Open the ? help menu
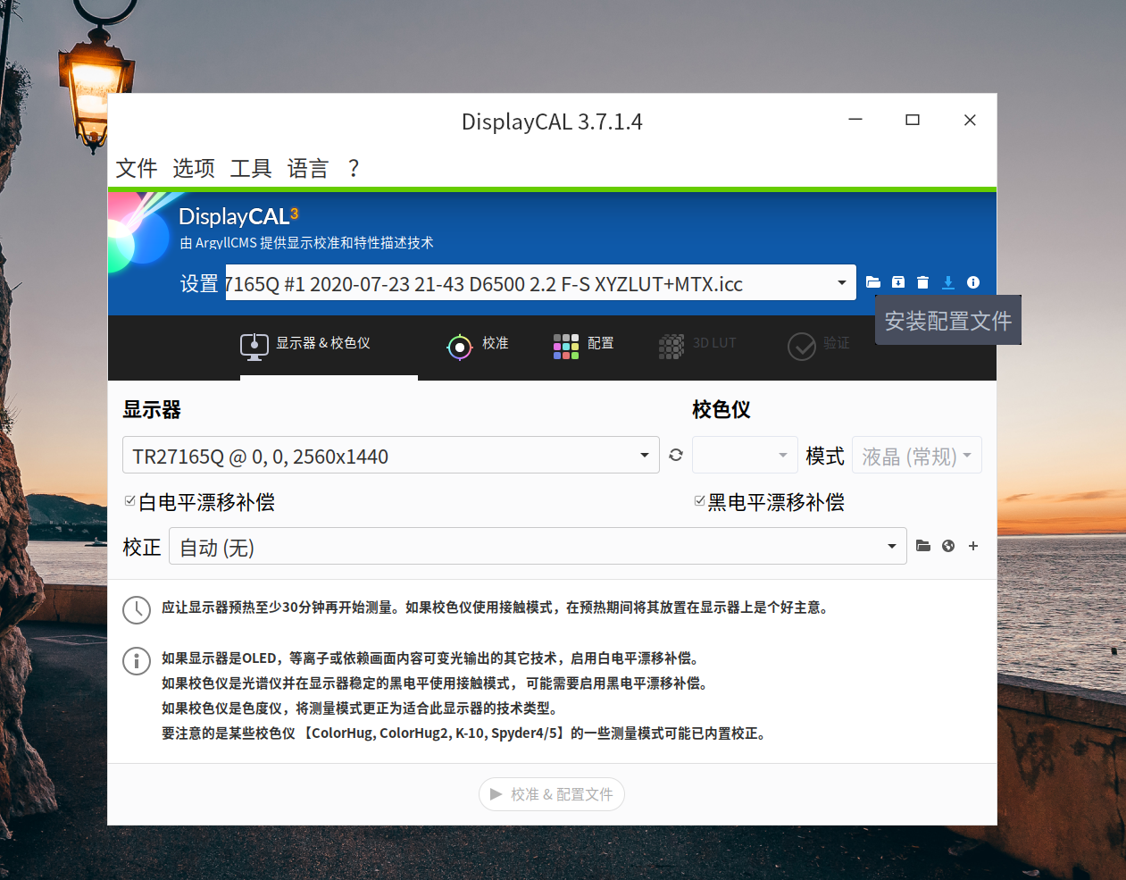The height and width of the screenshot is (880, 1126). pyautogui.click(x=354, y=168)
